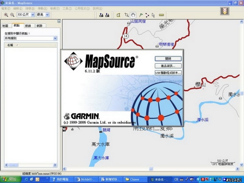Select the route tool icon
This screenshot has height=183, width=244.
coord(147,15)
